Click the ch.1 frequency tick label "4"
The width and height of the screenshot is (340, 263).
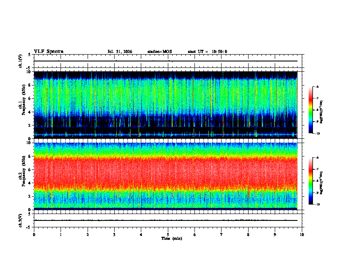click(30, 112)
